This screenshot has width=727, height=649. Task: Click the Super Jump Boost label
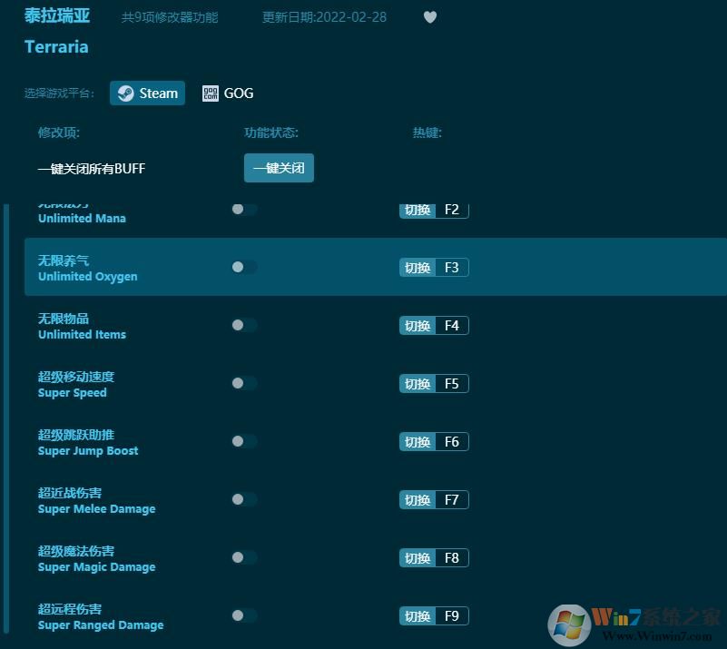pyautogui.click(x=88, y=450)
